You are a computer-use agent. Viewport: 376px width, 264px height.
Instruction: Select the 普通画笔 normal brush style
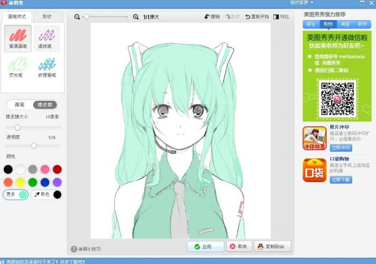coord(18,39)
